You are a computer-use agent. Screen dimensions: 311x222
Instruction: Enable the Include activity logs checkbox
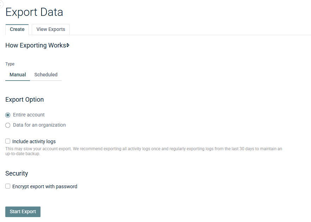click(x=8, y=141)
